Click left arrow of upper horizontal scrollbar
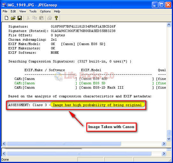This screenshot has height=163, width=173. 4,144
